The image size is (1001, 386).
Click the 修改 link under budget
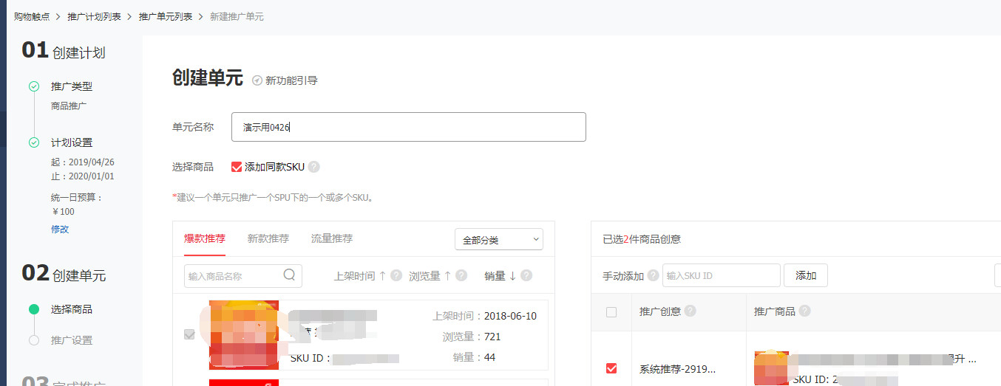tap(60, 229)
